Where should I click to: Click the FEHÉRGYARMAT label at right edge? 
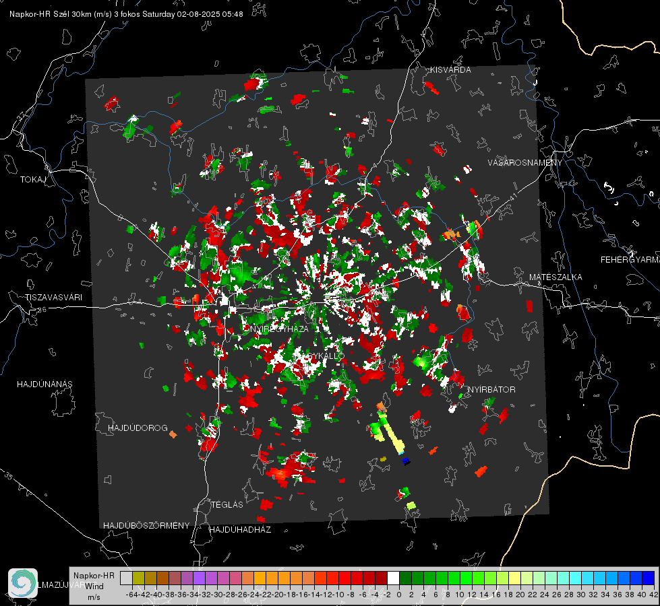coord(630,260)
